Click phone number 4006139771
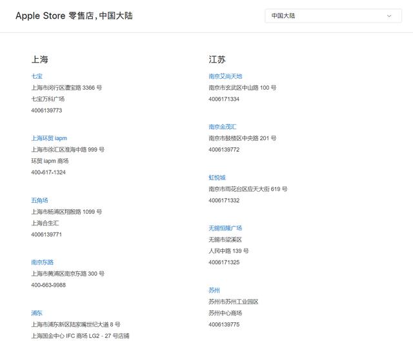 tap(46, 234)
